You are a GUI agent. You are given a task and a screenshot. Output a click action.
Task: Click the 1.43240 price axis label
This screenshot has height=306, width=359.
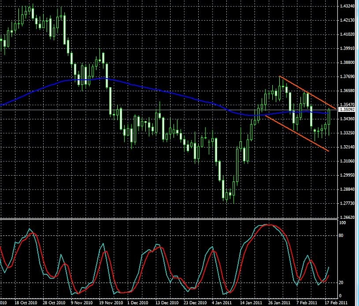tap(348, 6)
